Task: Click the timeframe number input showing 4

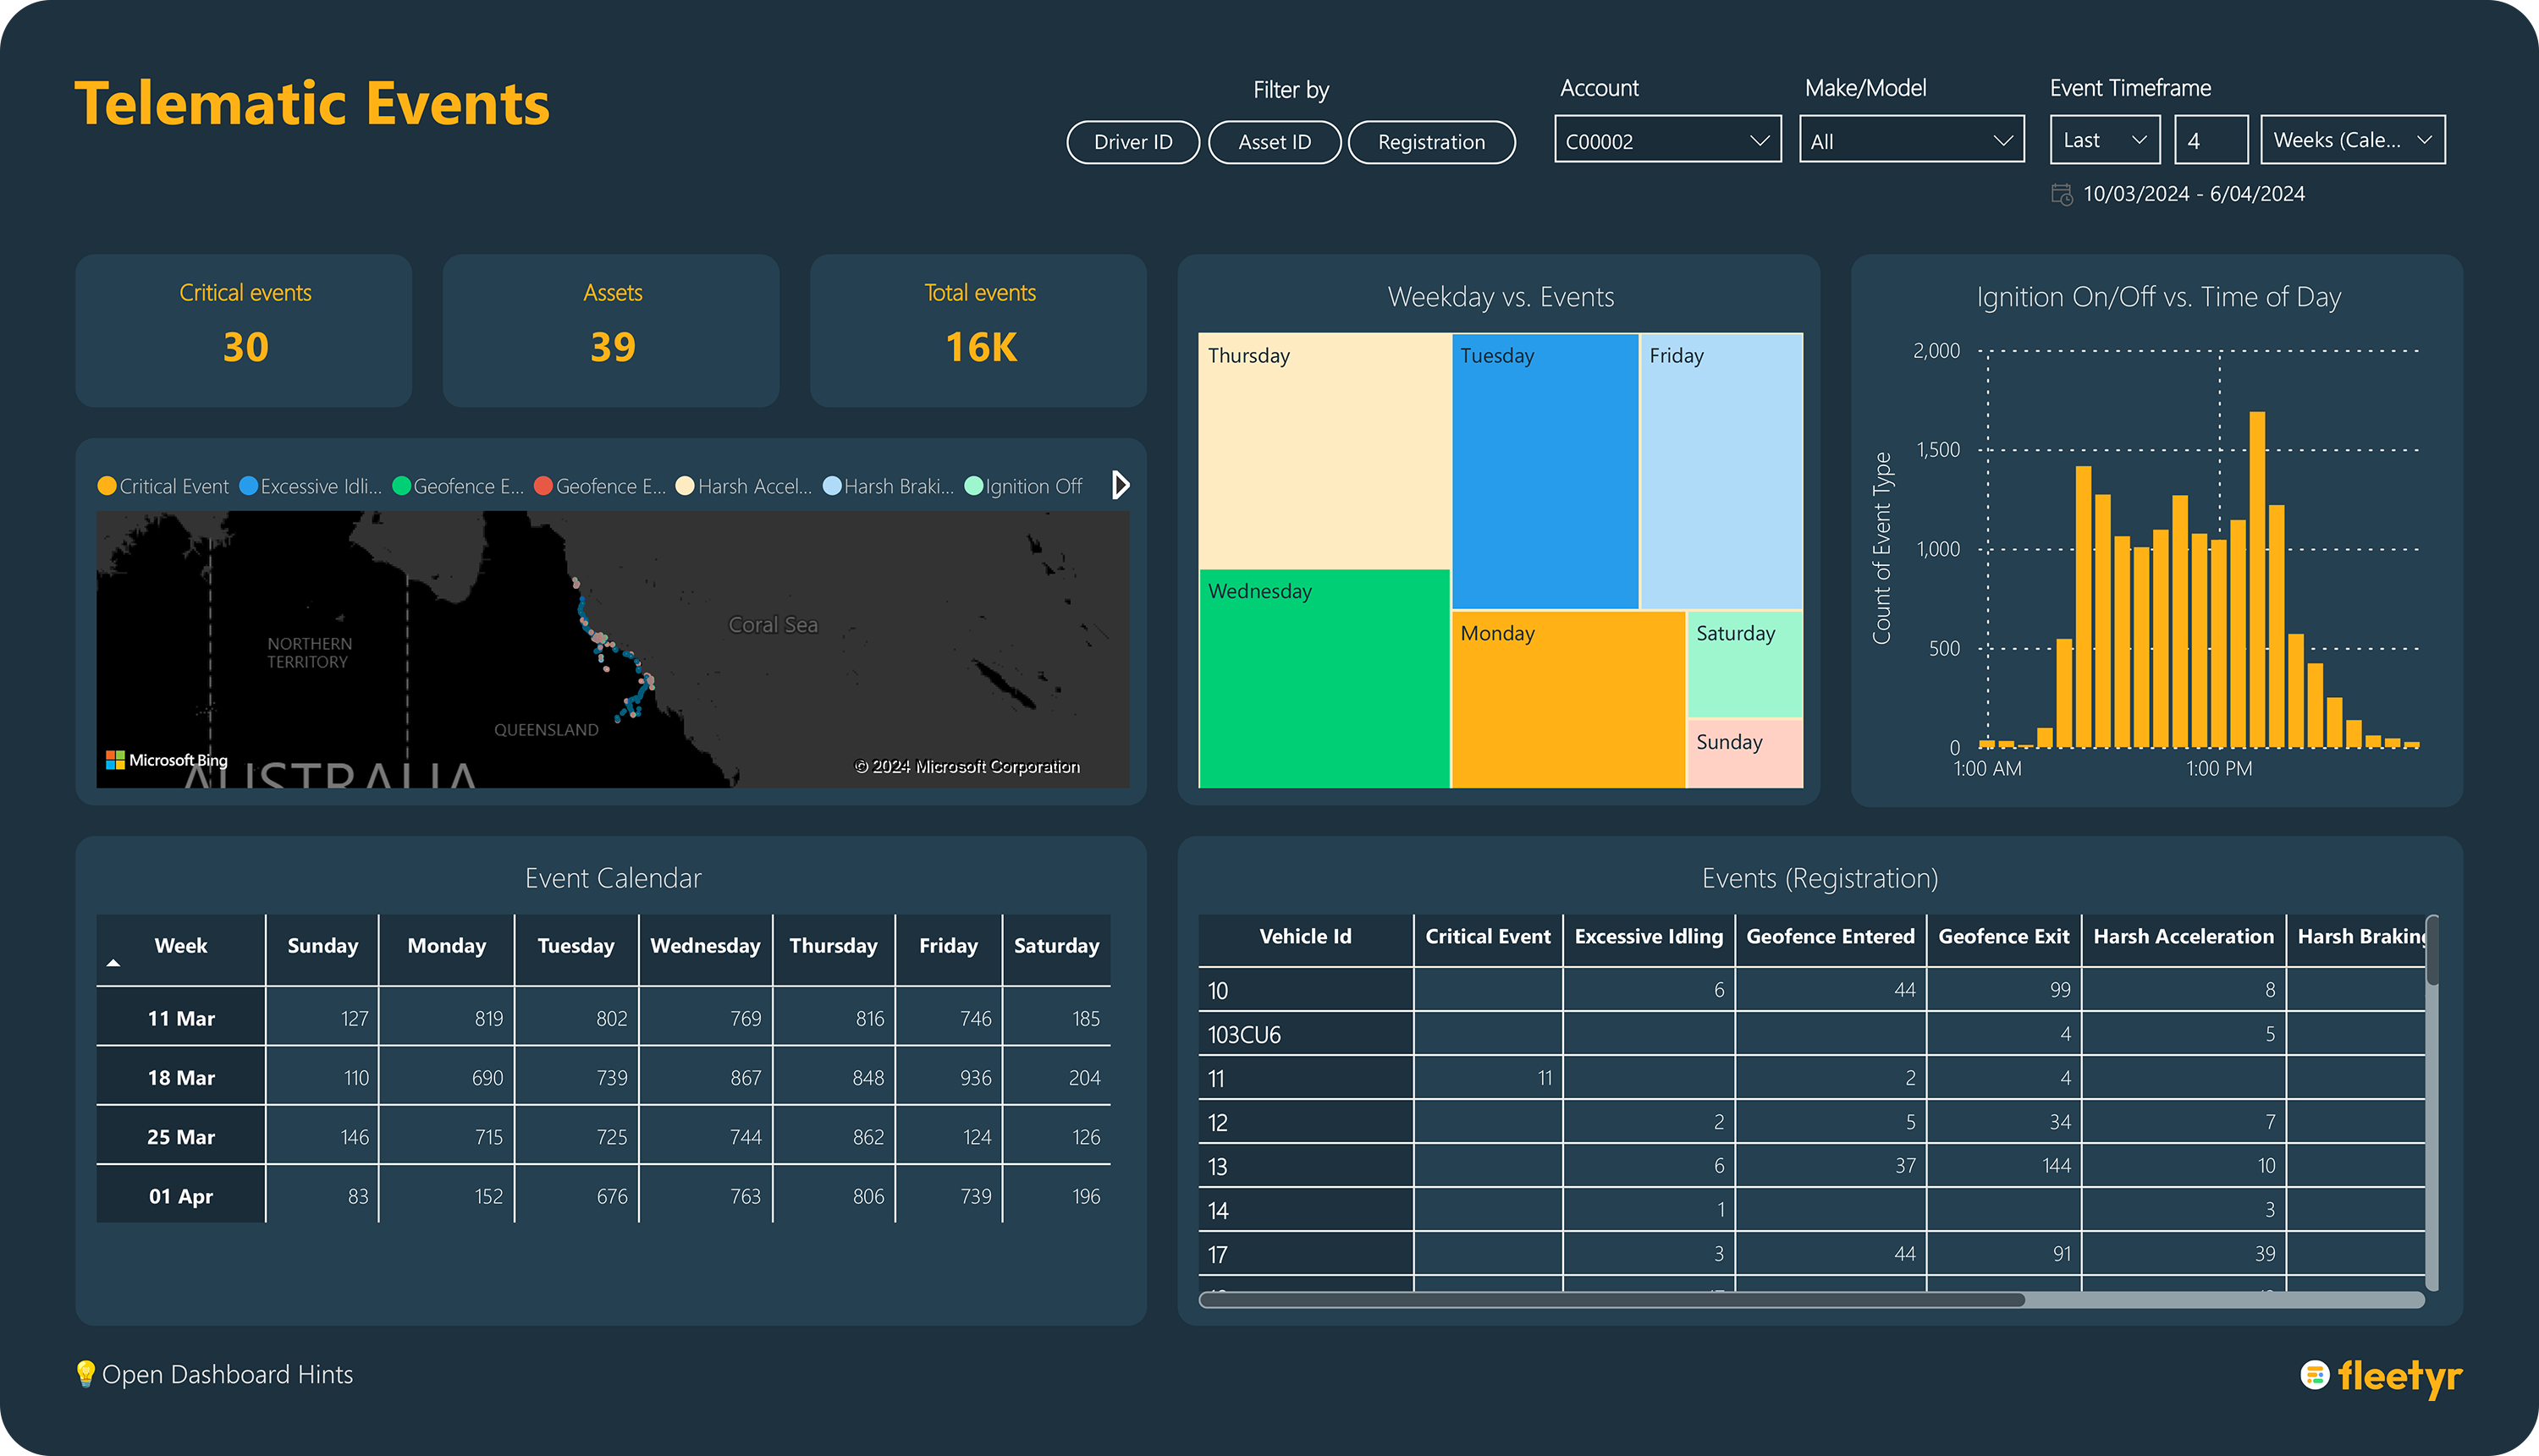Action: [x=2210, y=140]
